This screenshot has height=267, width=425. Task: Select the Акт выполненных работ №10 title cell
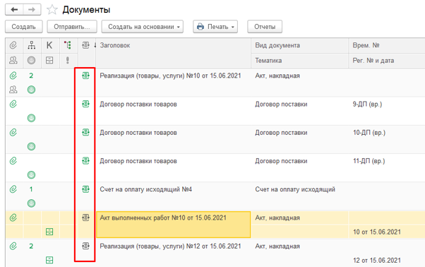[x=173, y=225]
